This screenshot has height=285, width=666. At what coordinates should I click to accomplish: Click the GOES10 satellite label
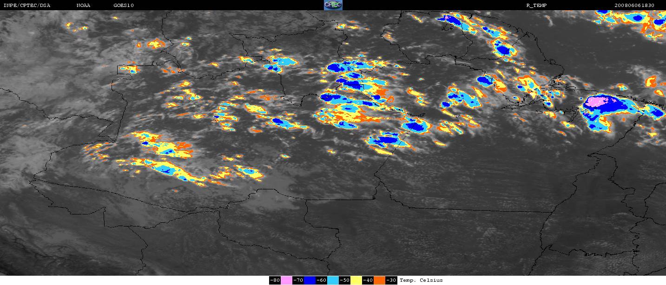124,5
